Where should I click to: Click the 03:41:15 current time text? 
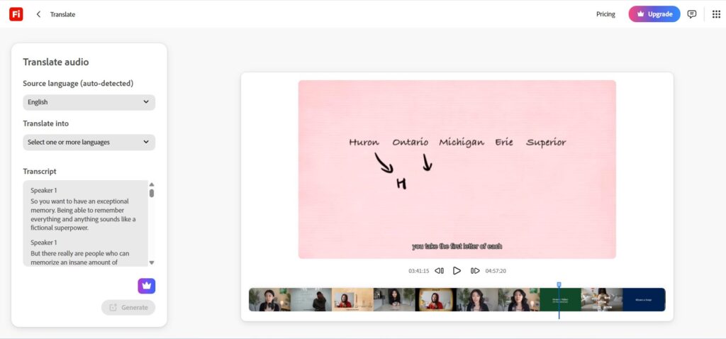pos(418,271)
